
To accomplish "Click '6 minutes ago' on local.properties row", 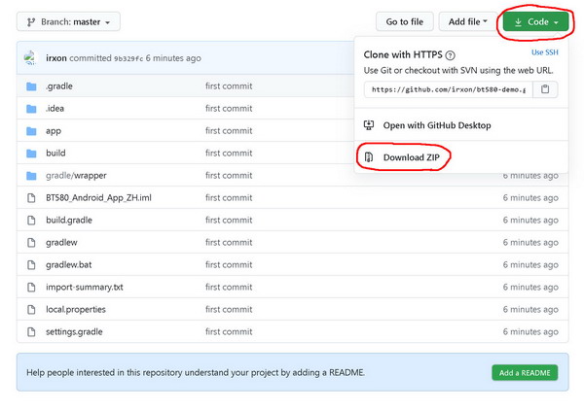I will tap(530, 309).
